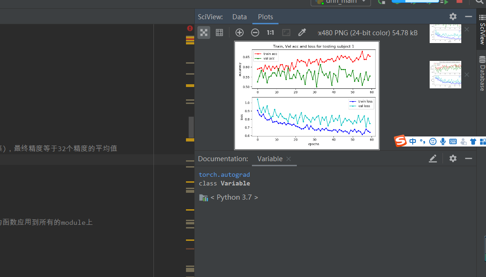Toggle Chinese/English input on Sogou bar
Screen dimensions: 486x277
(x=413, y=141)
